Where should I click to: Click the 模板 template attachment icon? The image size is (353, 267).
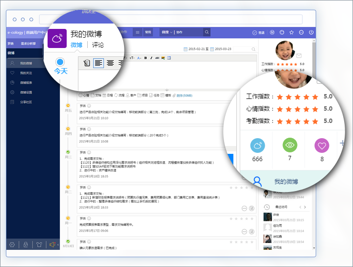tap(166, 96)
